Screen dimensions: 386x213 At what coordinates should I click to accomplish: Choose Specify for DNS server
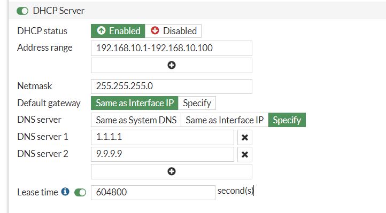point(287,120)
